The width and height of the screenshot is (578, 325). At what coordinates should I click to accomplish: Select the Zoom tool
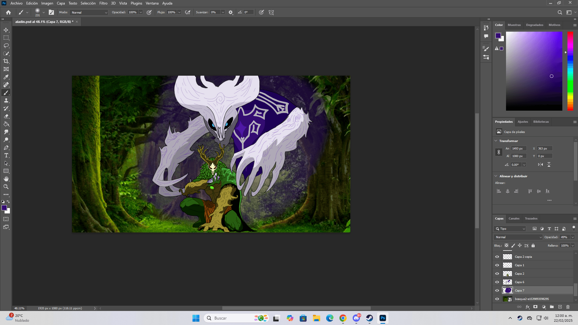point(6,187)
